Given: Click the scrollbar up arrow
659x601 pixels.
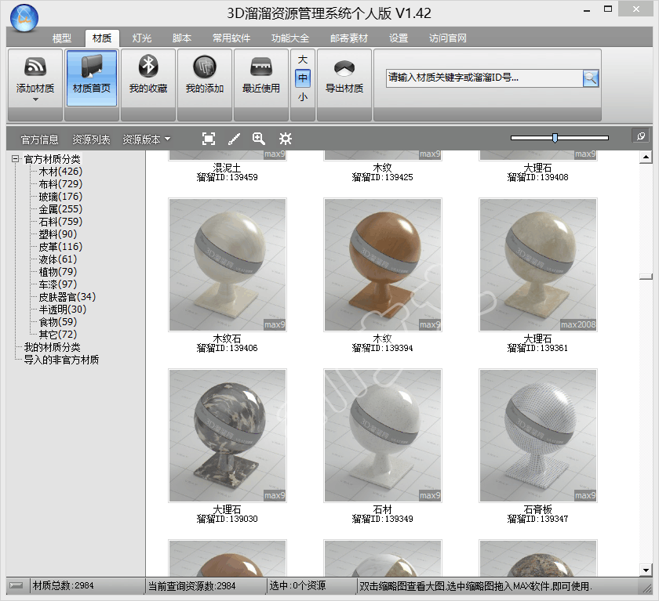Looking at the screenshot, I should [646, 157].
